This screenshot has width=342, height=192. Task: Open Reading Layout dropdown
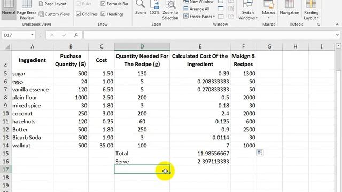coord(311,10)
